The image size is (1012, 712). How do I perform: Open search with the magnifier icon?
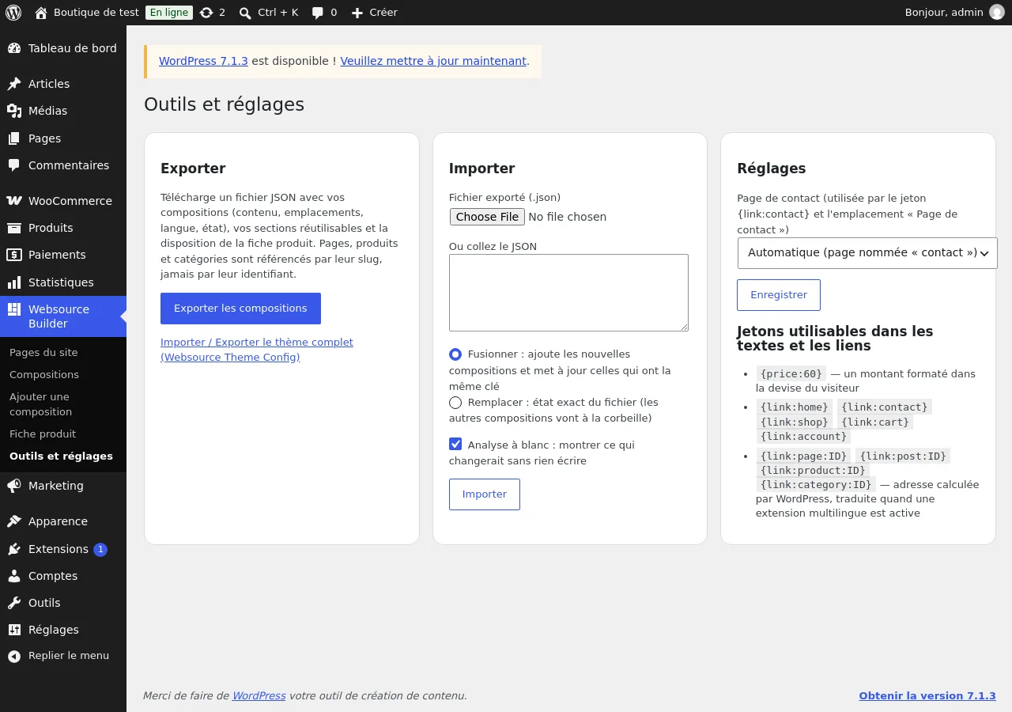pos(245,13)
